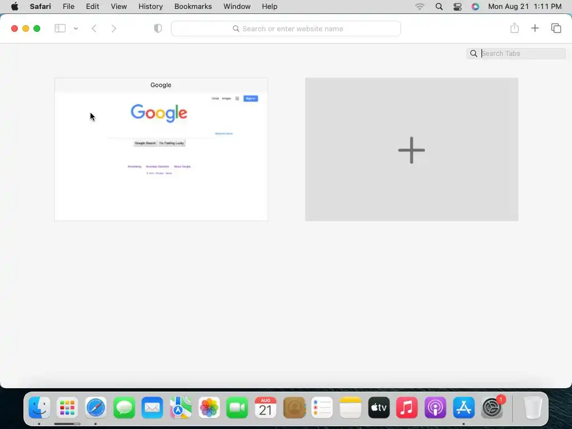The image size is (572, 429).
Task: Open Maps from the Dock
Action: pos(180,407)
